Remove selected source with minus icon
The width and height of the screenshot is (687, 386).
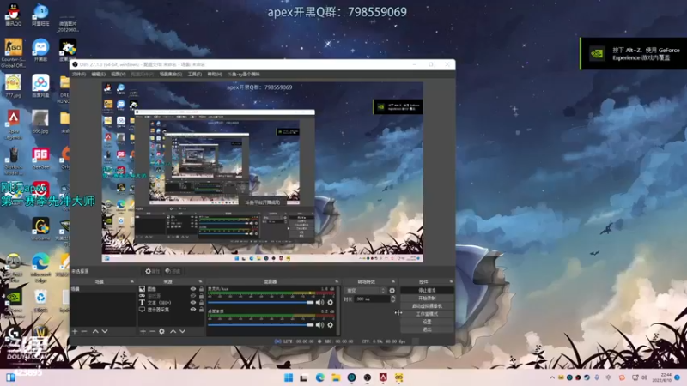(152, 331)
